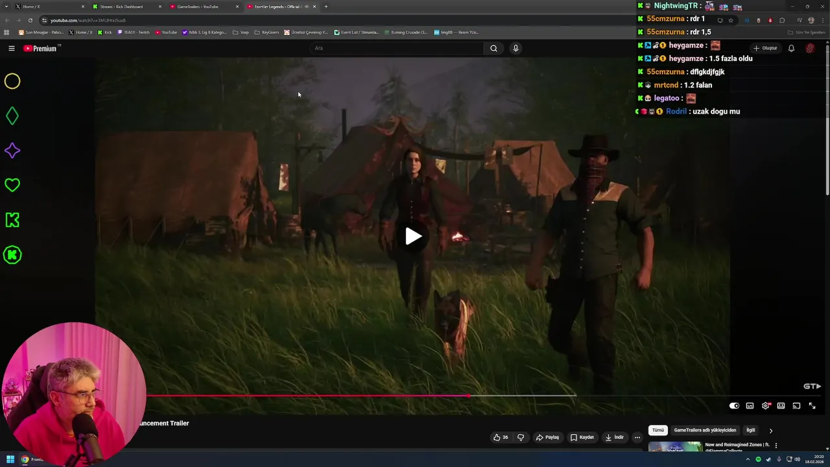The height and width of the screenshot is (467, 830).
Task: Open options for 'Now and Reimagined Zones' video
Action: tap(776, 446)
